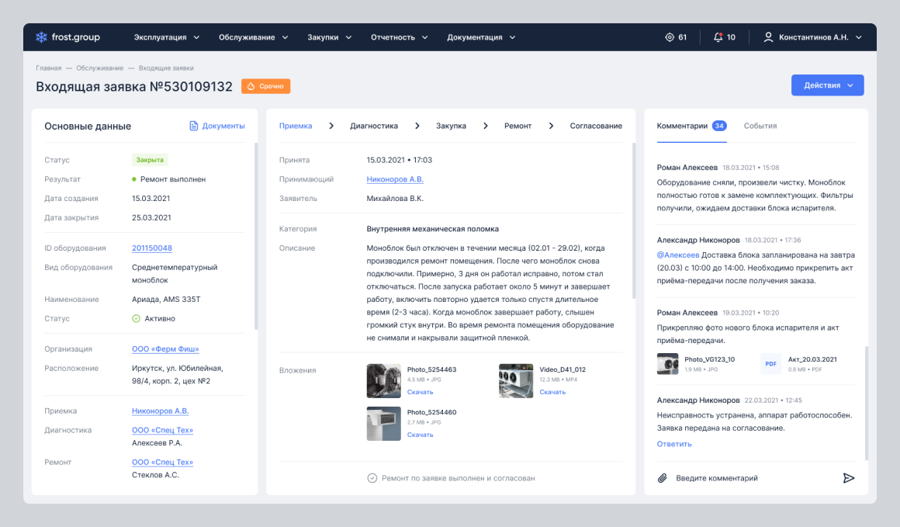Click the document icon next to Документы
The width and height of the screenshot is (900, 527).
click(x=194, y=126)
